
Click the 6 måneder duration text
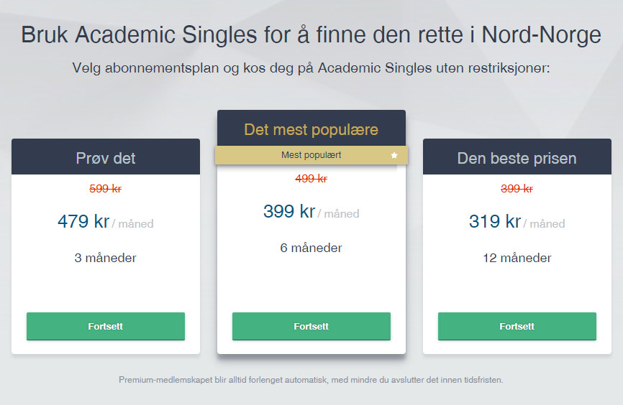(x=311, y=248)
